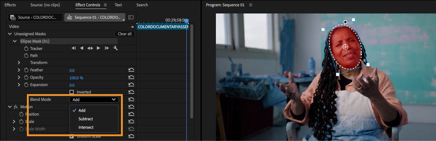Select the Sequence 01 · COLORDO... button

pyautogui.click(x=95, y=17)
